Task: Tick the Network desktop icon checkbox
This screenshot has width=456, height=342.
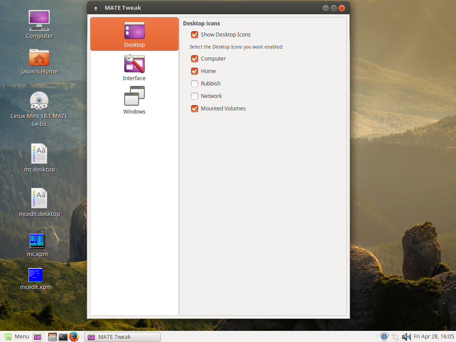Action: point(195,96)
